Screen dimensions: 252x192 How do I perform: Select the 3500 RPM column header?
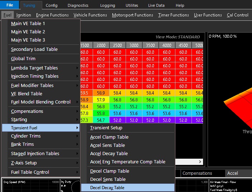(150, 45)
